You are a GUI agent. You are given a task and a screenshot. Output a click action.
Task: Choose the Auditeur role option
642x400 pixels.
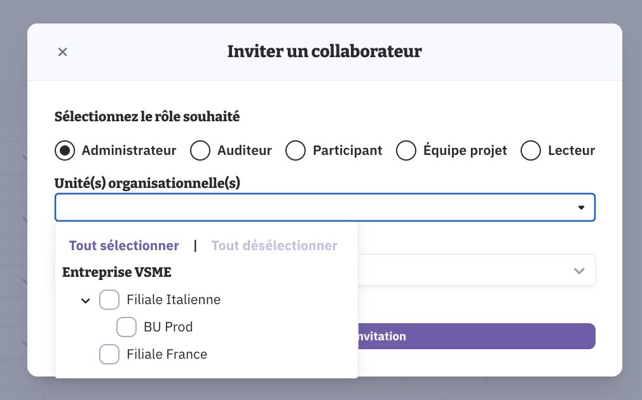pos(200,150)
